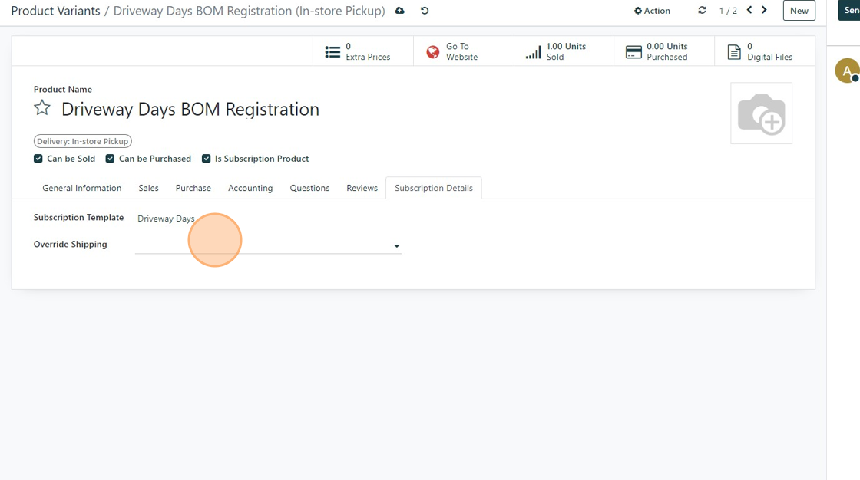Viewport: 860px width, 480px height.
Task: Star the product as favorite
Action: point(42,108)
